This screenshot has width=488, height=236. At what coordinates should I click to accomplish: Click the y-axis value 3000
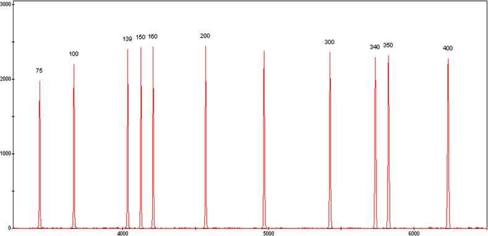point(6,5)
